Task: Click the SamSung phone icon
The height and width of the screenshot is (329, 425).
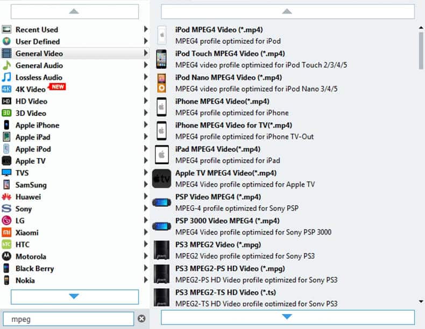Action: click(x=6, y=185)
